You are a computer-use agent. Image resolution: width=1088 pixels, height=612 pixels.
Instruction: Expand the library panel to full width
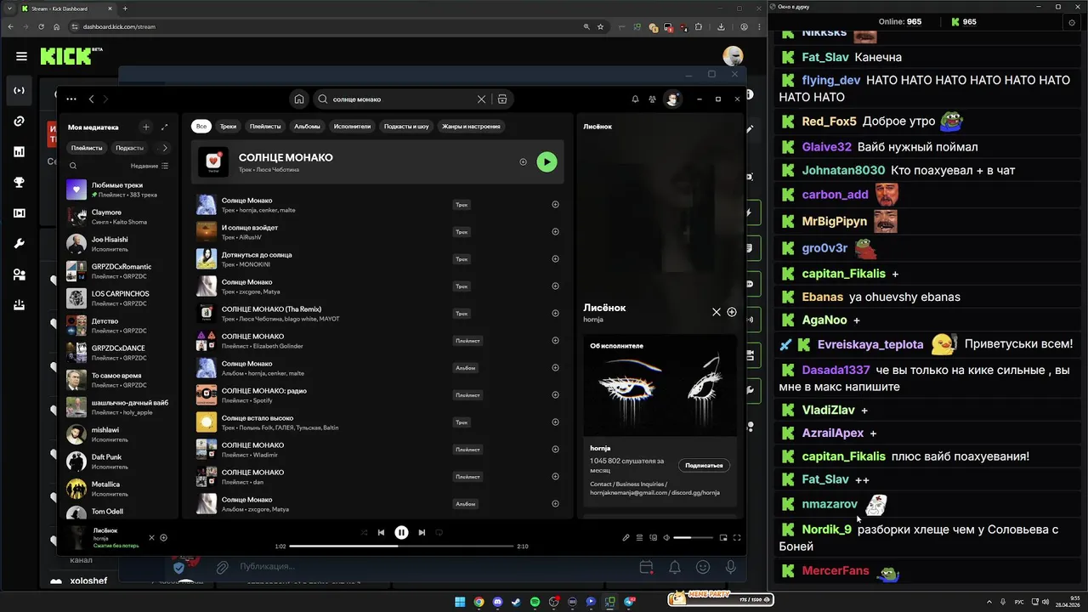pyautogui.click(x=164, y=127)
